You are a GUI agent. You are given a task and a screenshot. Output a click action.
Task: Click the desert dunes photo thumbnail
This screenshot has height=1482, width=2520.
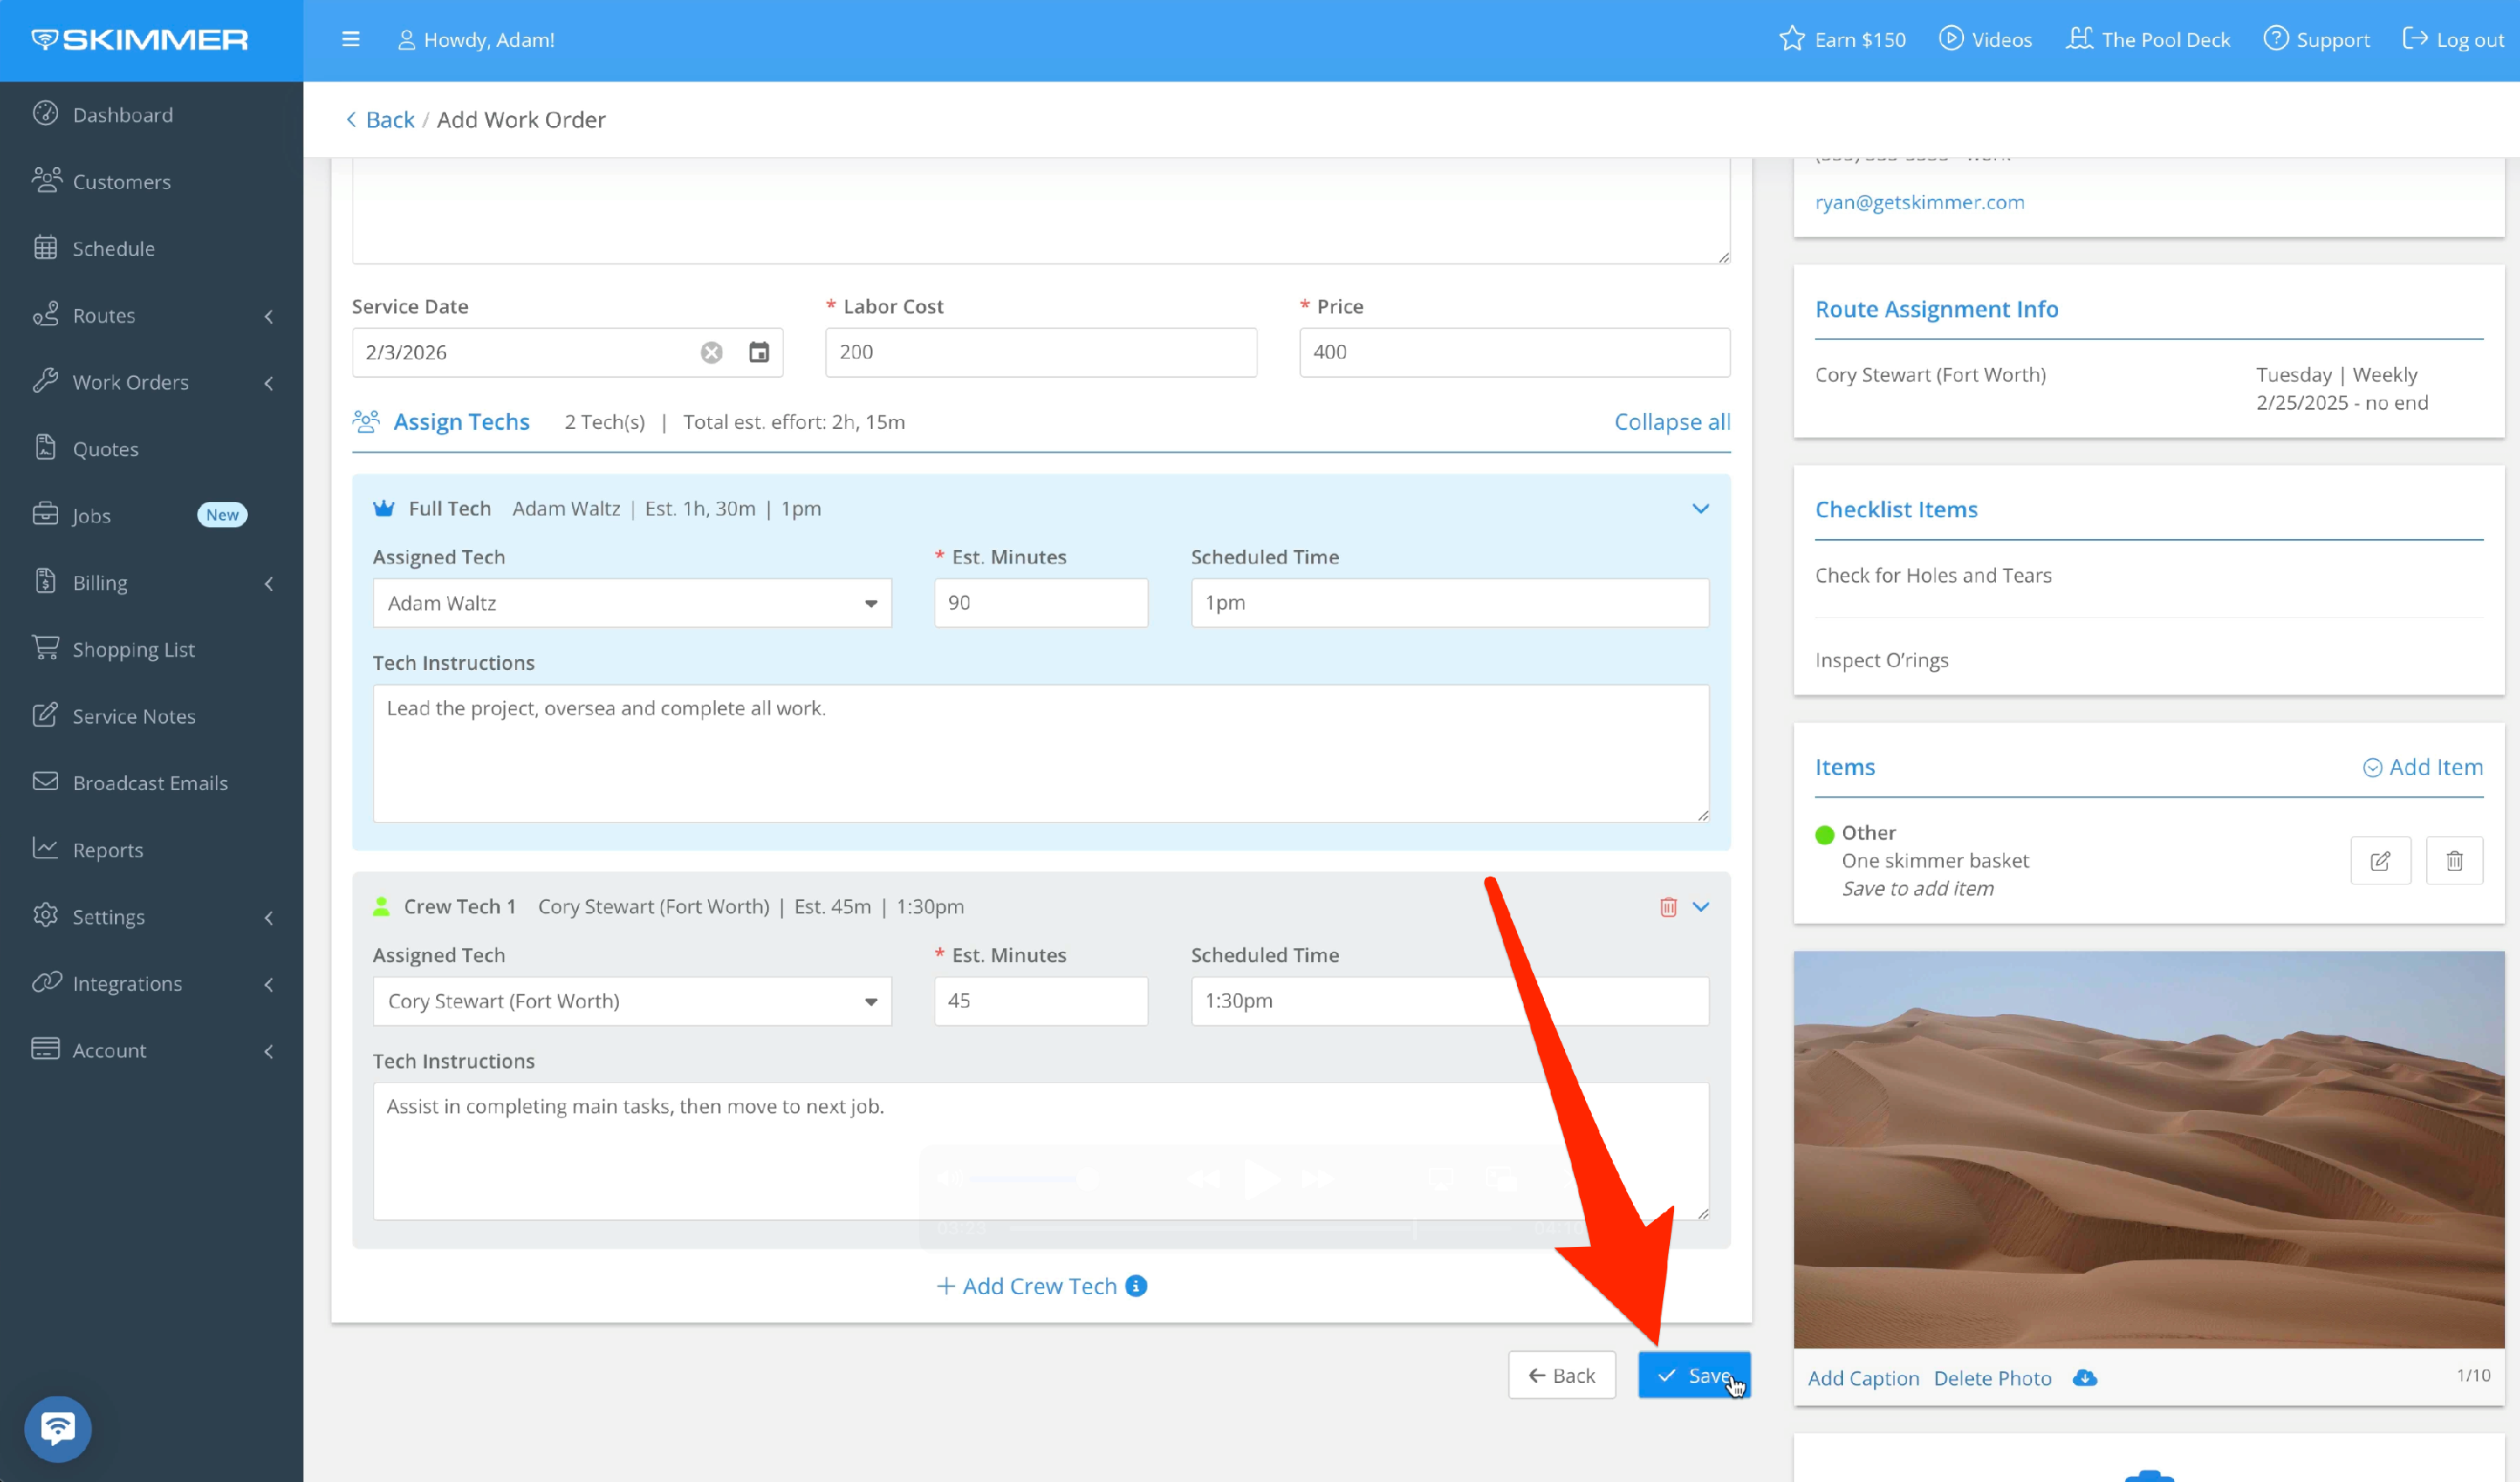pos(2148,1149)
